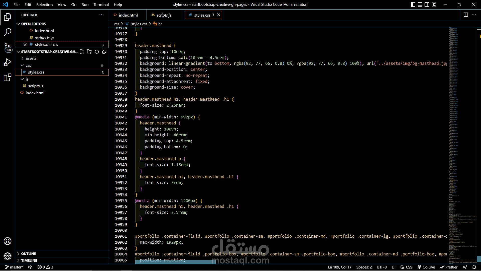Open the Help menu
481x271 pixels.
click(118, 5)
